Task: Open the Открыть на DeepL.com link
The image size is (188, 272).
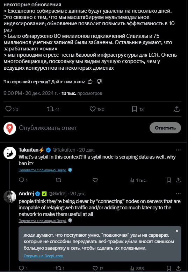Action: 43,256
